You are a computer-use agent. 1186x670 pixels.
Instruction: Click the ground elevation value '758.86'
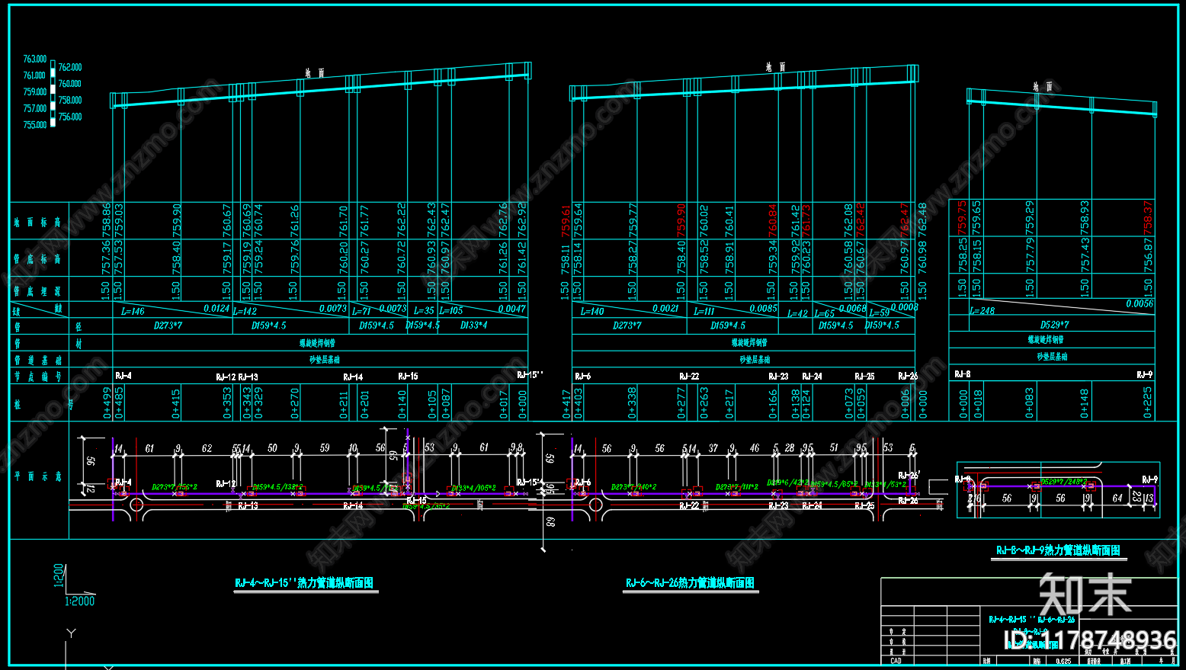(107, 220)
